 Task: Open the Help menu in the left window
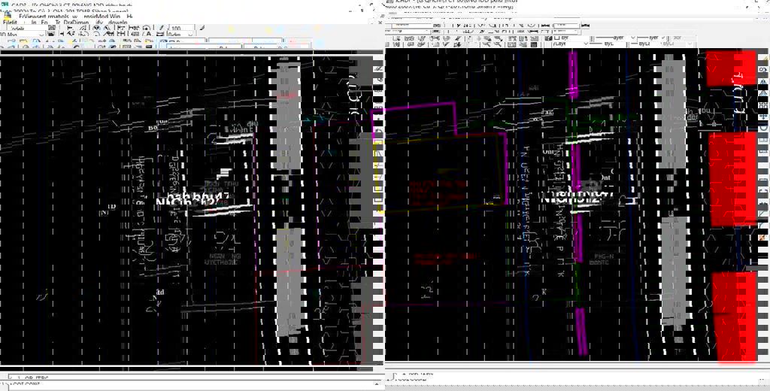tap(129, 16)
